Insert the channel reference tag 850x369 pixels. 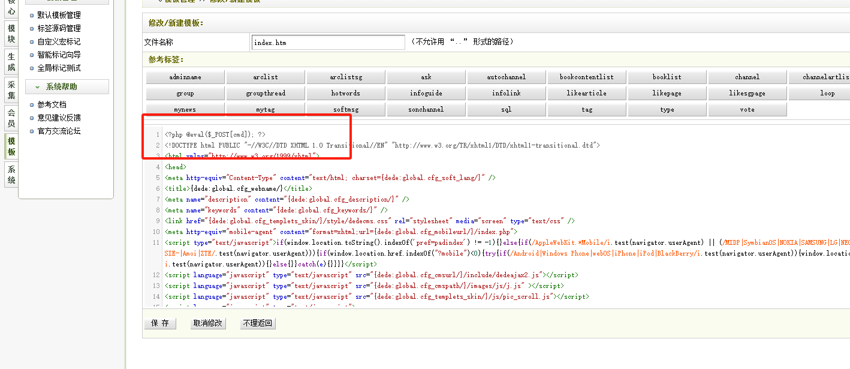coord(747,77)
